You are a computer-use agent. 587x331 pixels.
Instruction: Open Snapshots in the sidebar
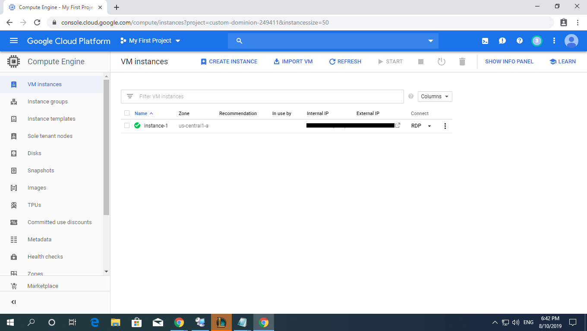(52, 171)
